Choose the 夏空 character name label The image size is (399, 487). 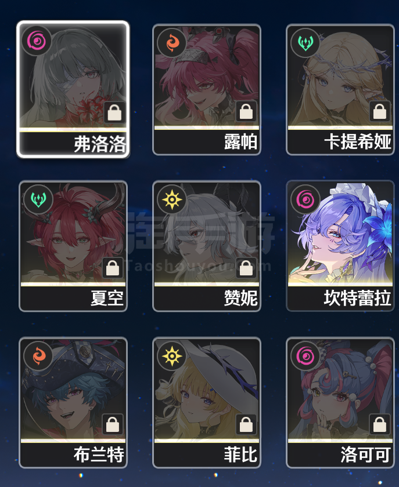click(107, 299)
